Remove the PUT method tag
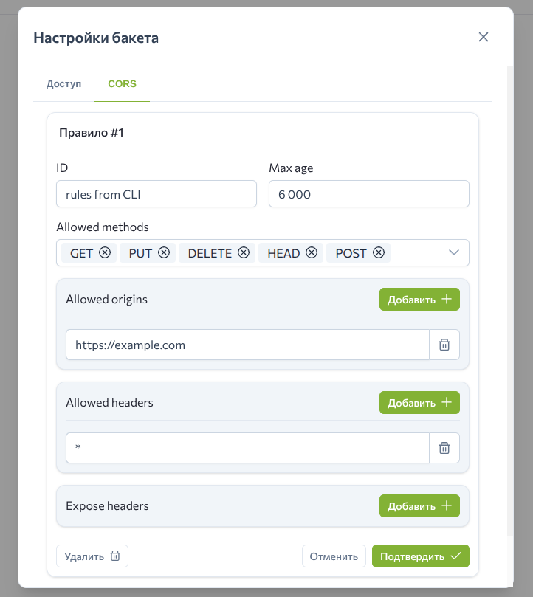This screenshot has height=597, width=533. tap(164, 253)
